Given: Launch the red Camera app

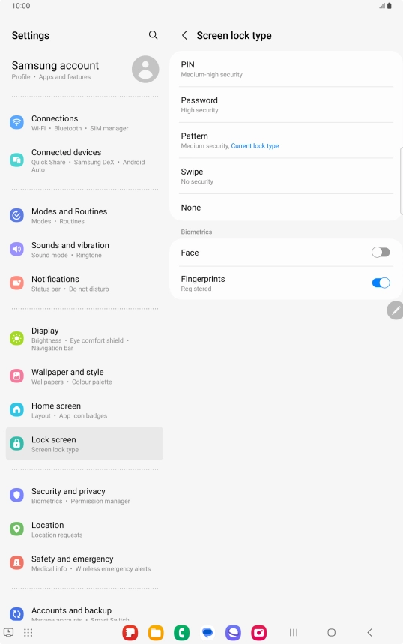Looking at the screenshot, I should pyautogui.click(x=259, y=633).
